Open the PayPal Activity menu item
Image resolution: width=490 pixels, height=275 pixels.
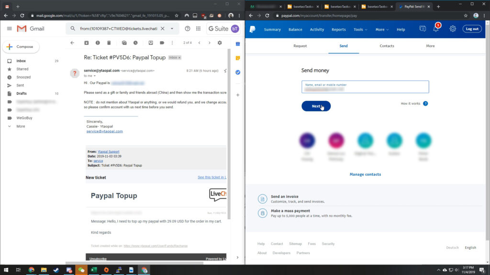point(317,30)
